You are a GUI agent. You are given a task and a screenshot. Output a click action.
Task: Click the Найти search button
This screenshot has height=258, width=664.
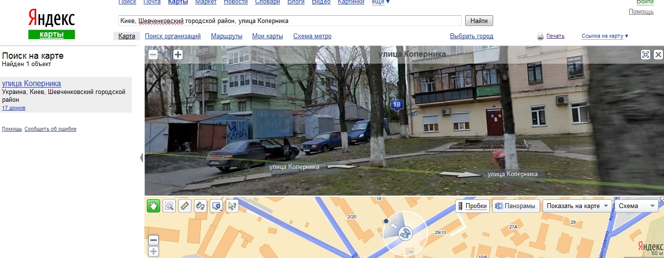pos(479,21)
